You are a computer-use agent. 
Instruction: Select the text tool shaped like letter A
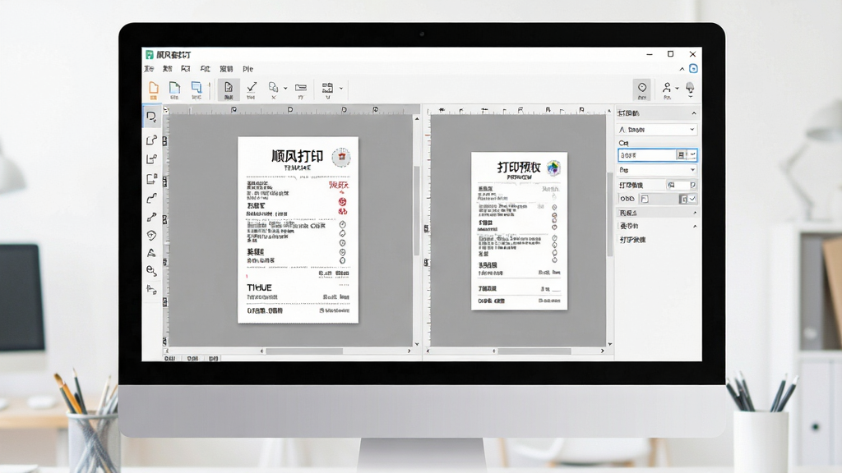click(151, 253)
